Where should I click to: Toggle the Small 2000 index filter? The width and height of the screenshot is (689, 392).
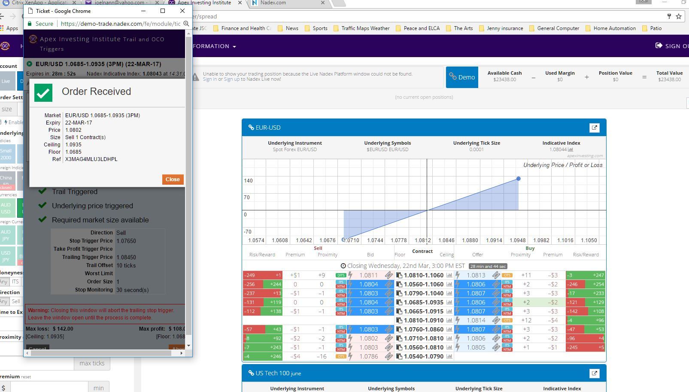tap(6, 154)
